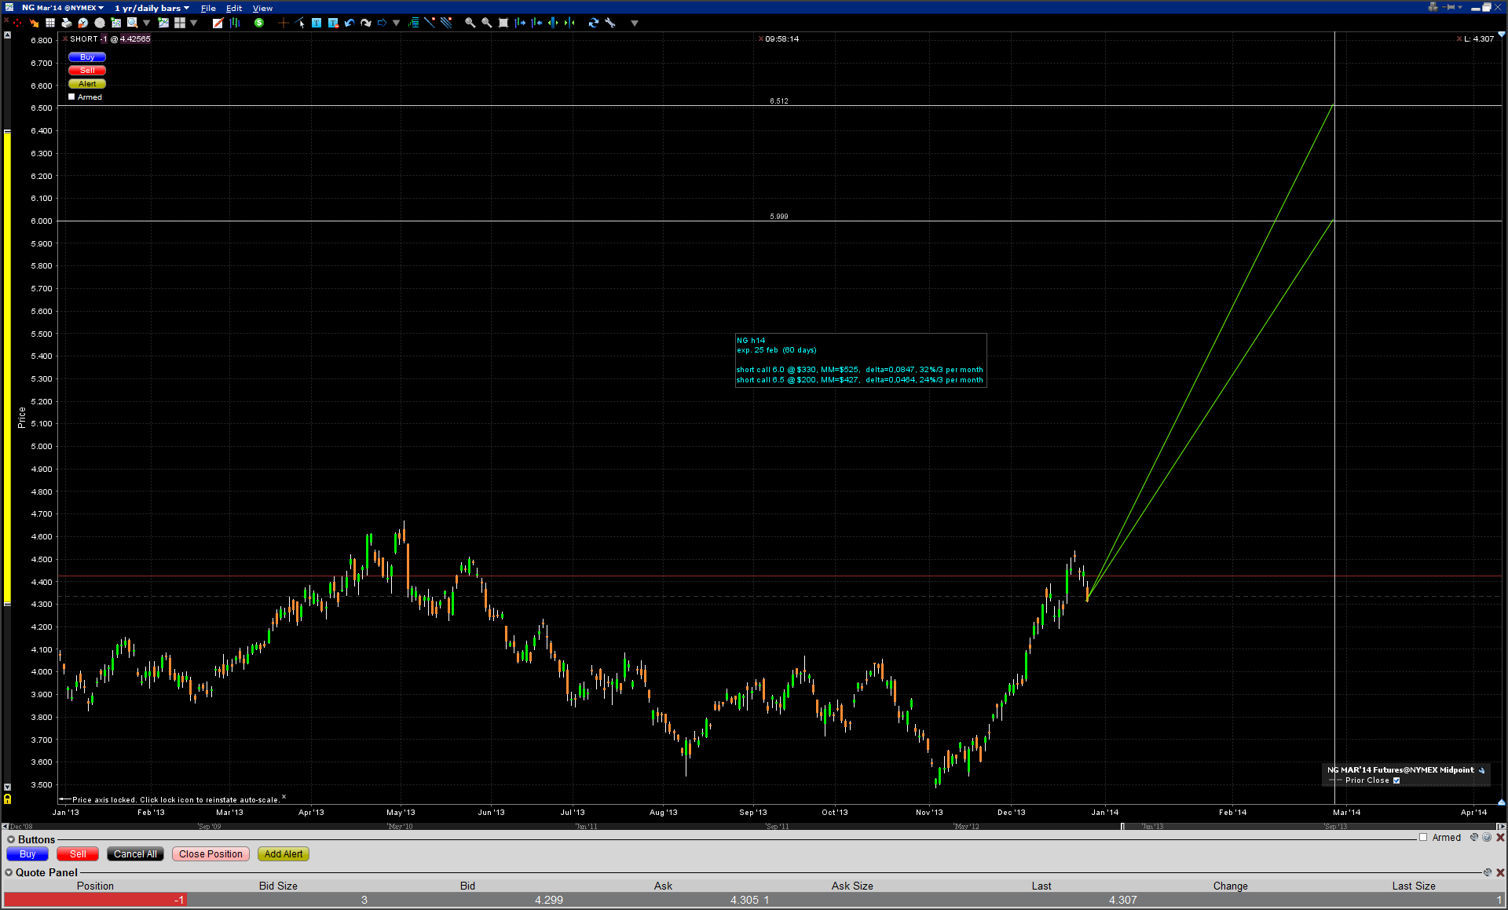Viewport: 1508px width, 910px height.
Task: Click the orange flame arrow toolbar icon
Action: [x=34, y=23]
